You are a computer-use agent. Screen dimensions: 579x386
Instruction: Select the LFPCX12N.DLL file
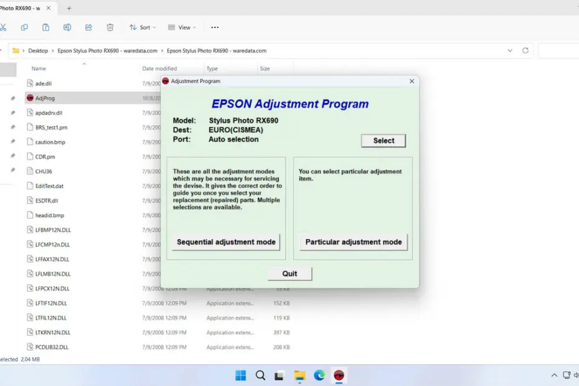(52, 288)
